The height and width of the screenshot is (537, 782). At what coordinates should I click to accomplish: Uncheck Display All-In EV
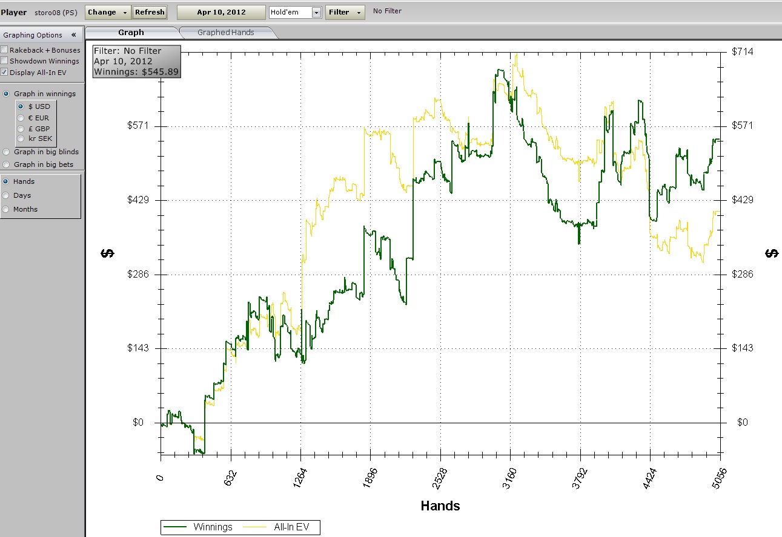tap(5, 73)
